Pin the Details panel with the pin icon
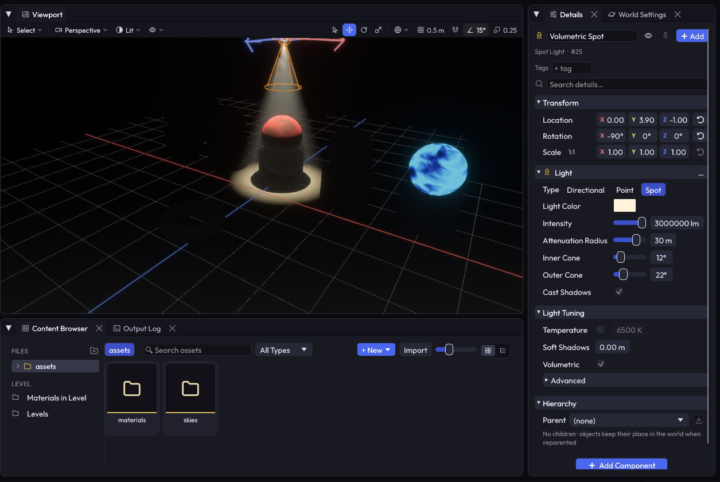720x482 pixels. 665,36
